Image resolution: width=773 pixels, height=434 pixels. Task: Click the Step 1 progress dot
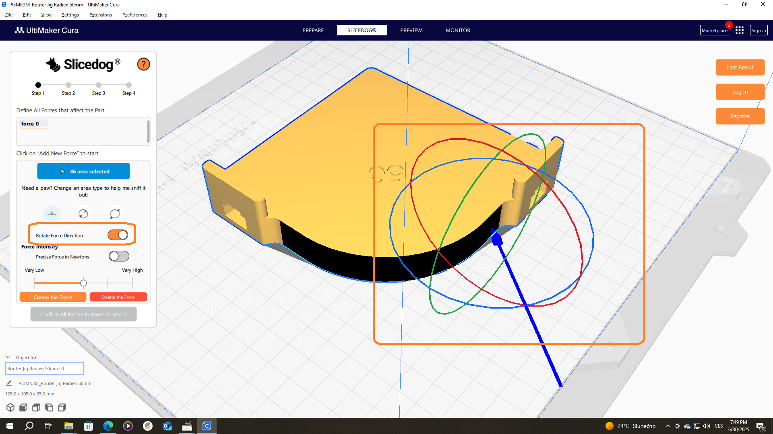(38, 85)
